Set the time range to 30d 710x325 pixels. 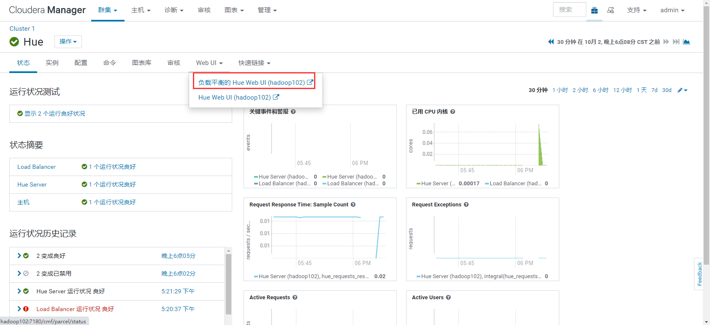coord(667,90)
